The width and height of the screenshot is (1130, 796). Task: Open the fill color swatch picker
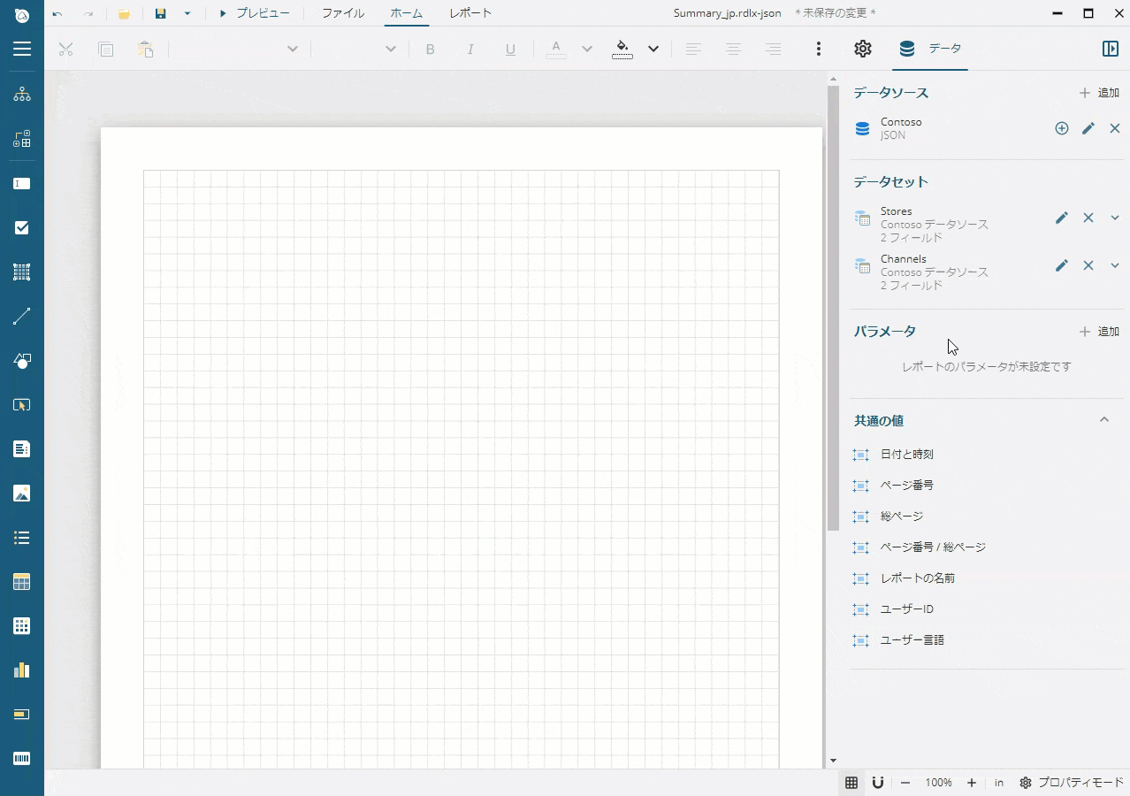point(653,49)
